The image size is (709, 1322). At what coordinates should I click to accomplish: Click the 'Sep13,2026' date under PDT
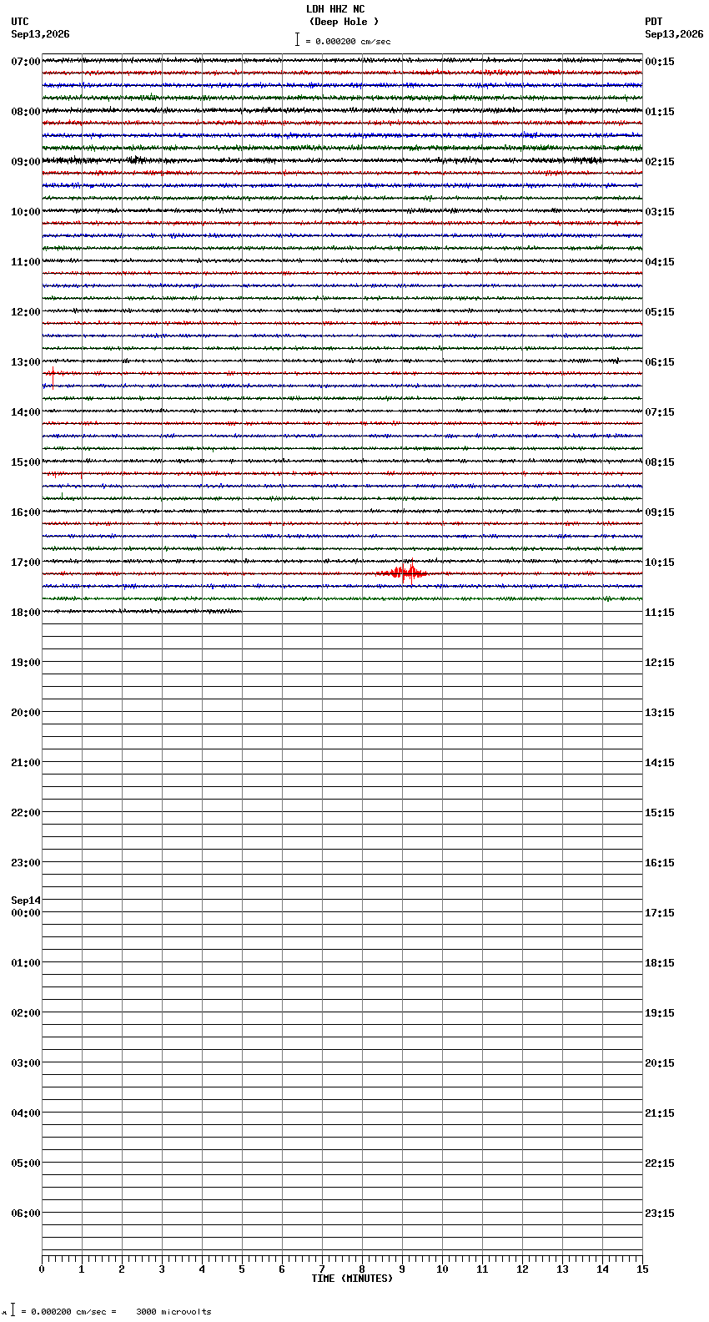point(674,34)
